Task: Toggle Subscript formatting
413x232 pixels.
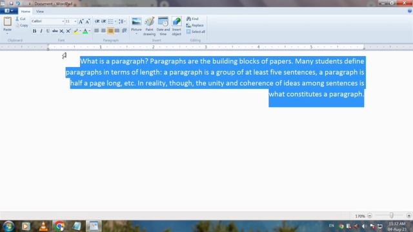Action: (62, 31)
